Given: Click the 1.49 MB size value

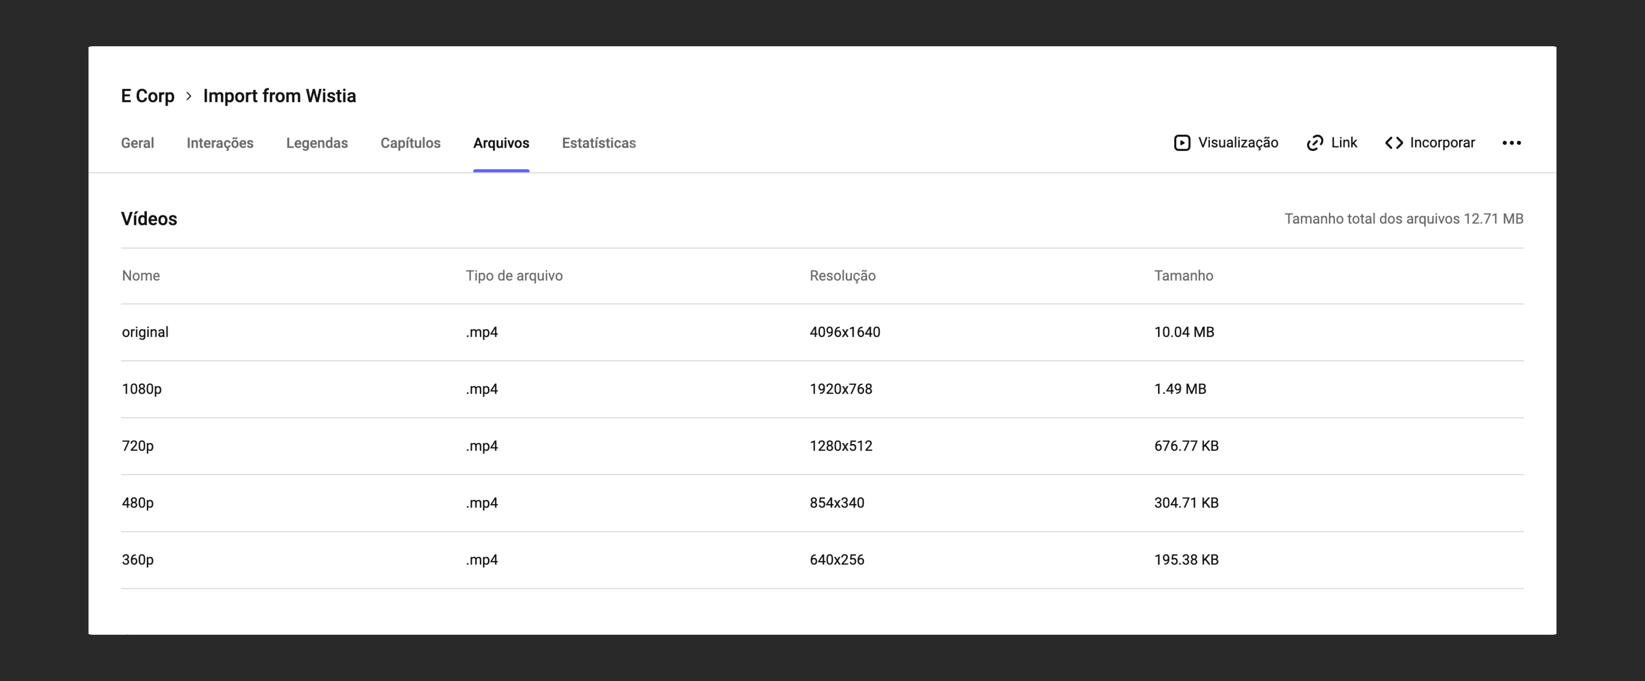Looking at the screenshot, I should click(1180, 389).
